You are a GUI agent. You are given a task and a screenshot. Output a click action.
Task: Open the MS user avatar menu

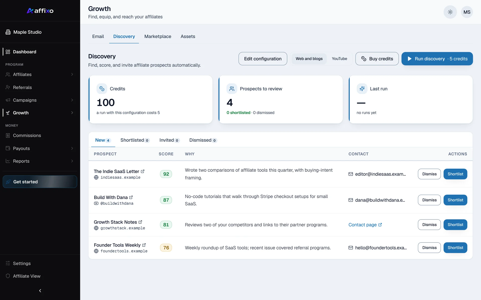(467, 12)
